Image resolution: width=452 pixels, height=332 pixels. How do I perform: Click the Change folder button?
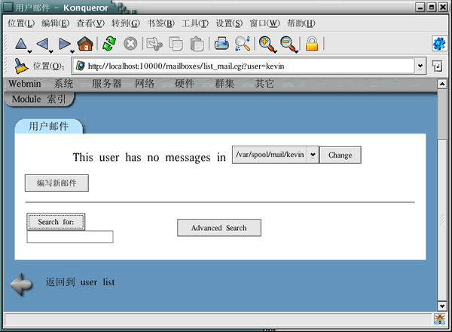tap(341, 155)
